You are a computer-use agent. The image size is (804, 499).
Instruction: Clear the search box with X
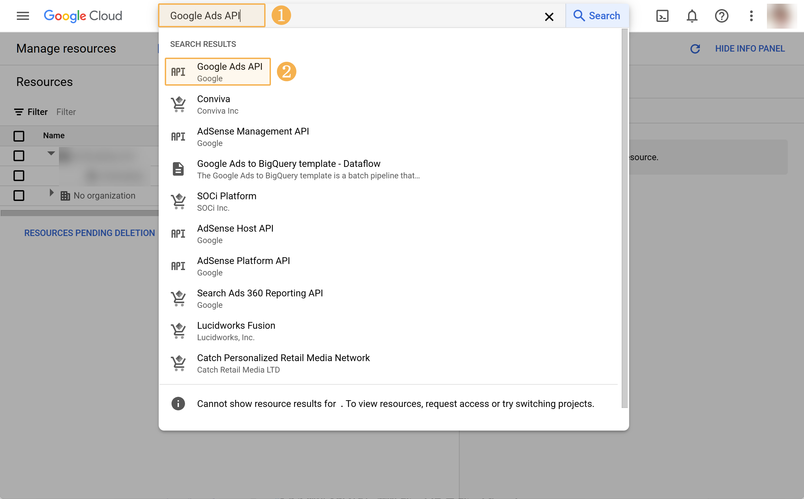tap(549, 17)
